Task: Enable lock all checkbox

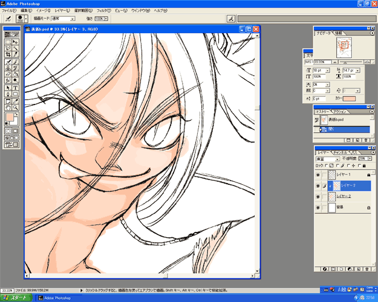Action: click(x=359, y=165)
